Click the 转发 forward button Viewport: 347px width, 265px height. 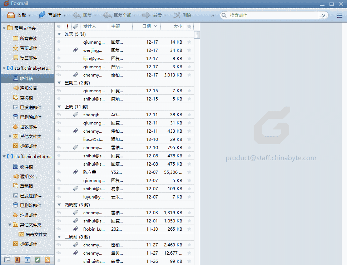click(154, 15)
